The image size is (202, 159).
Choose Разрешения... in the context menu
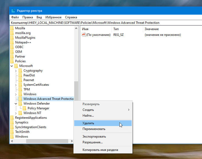[103, 142]
